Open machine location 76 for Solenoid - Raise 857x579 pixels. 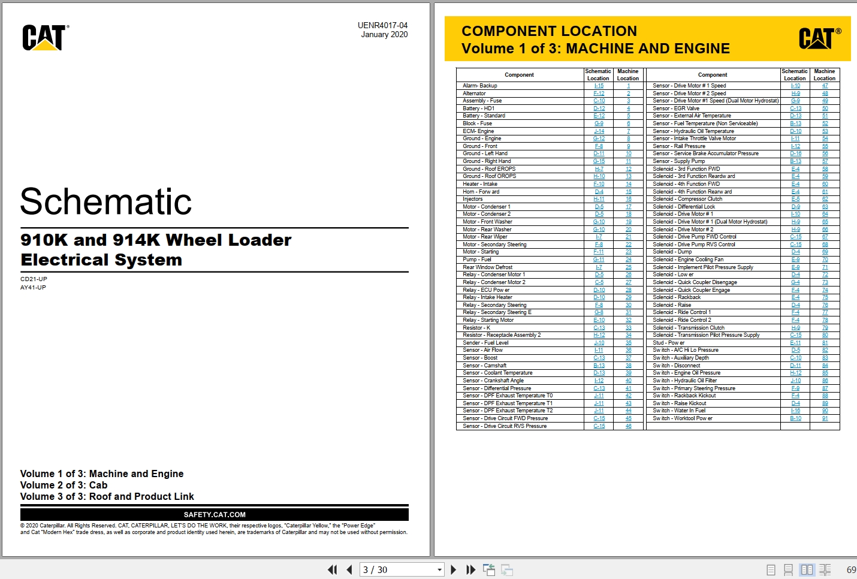pyautogui.click(x=825, y=305)
